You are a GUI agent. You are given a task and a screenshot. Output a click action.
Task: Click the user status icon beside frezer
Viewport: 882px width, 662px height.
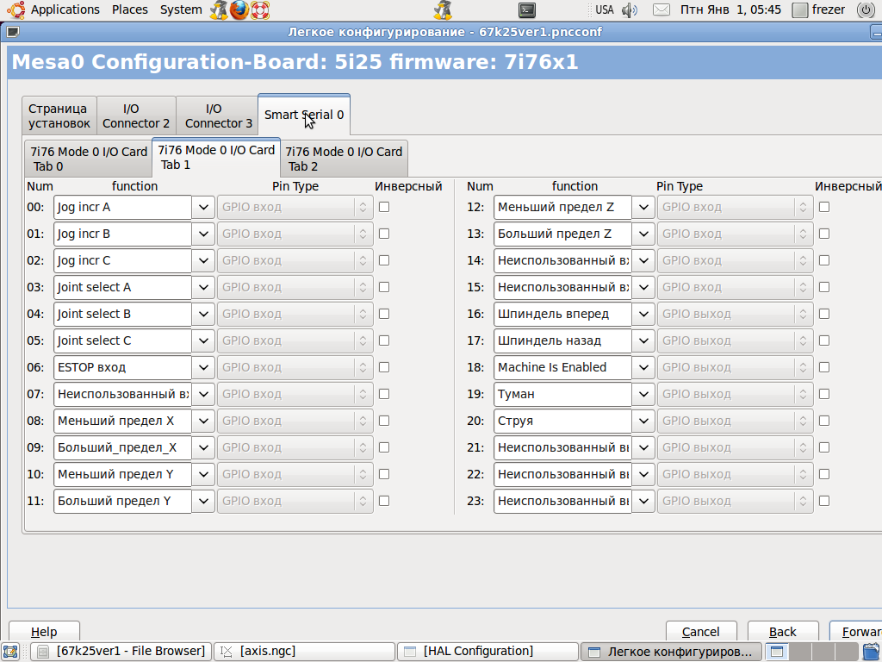pos(799,9)
